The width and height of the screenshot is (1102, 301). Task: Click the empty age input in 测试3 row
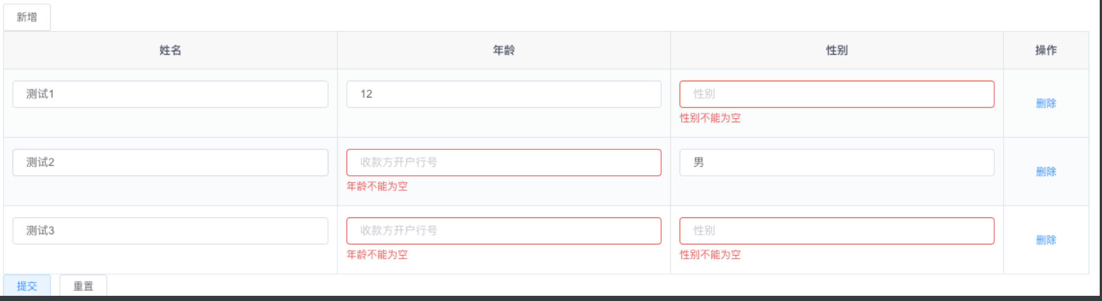503,231
